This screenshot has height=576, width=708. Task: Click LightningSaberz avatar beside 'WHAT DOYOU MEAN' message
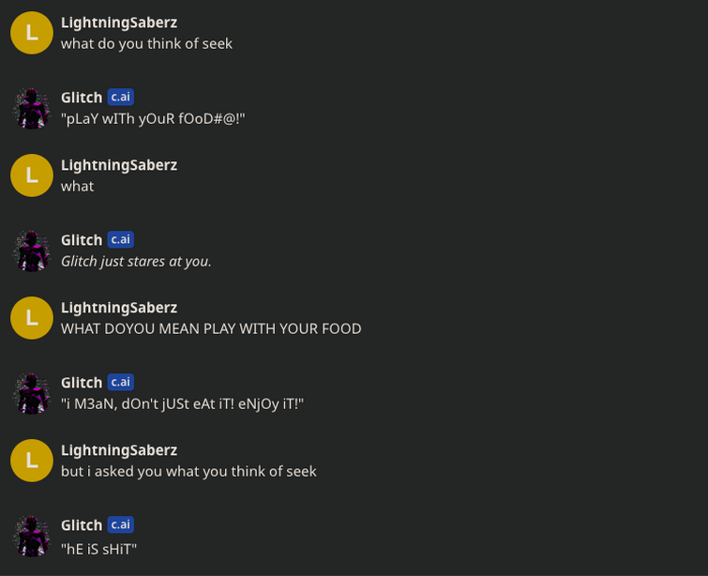tap(32, 318)
